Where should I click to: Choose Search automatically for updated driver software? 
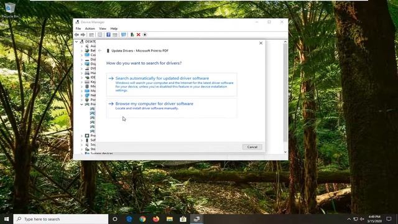click(x=172, y=85)
